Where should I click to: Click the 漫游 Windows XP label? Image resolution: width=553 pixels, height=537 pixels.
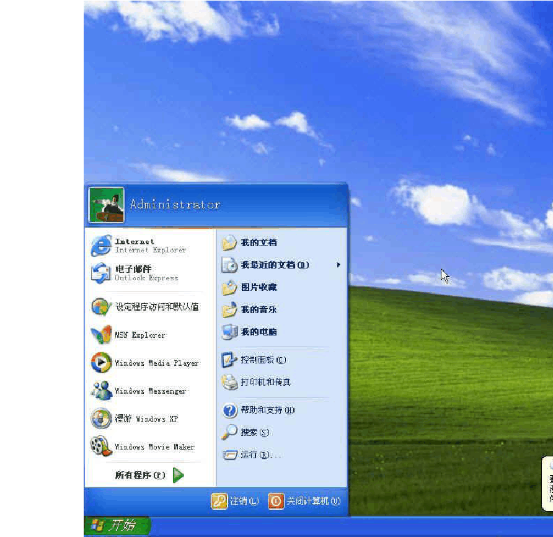(146, 419)
